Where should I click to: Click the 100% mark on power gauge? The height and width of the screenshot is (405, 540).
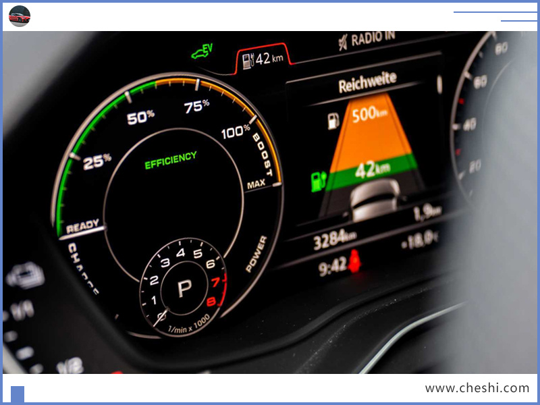click(236, 132)
